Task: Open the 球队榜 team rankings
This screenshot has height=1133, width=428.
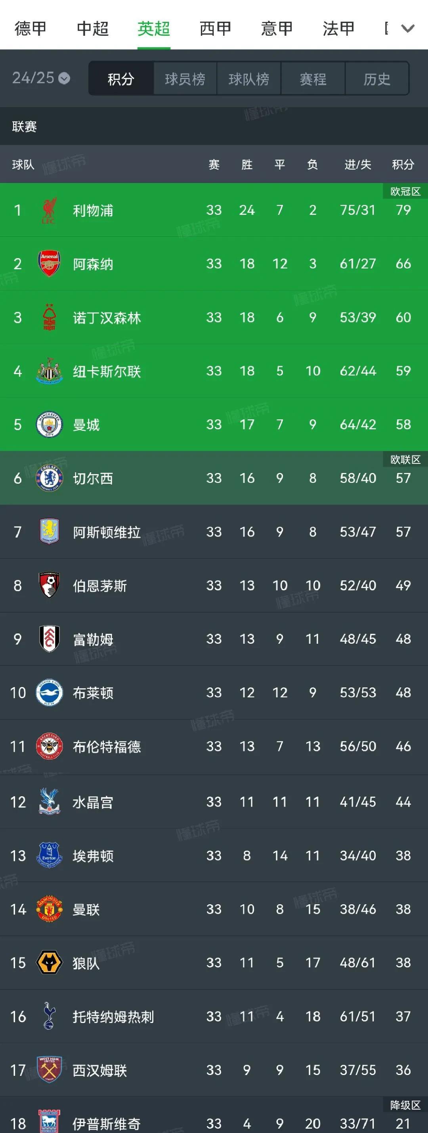Action: point(249,79)
